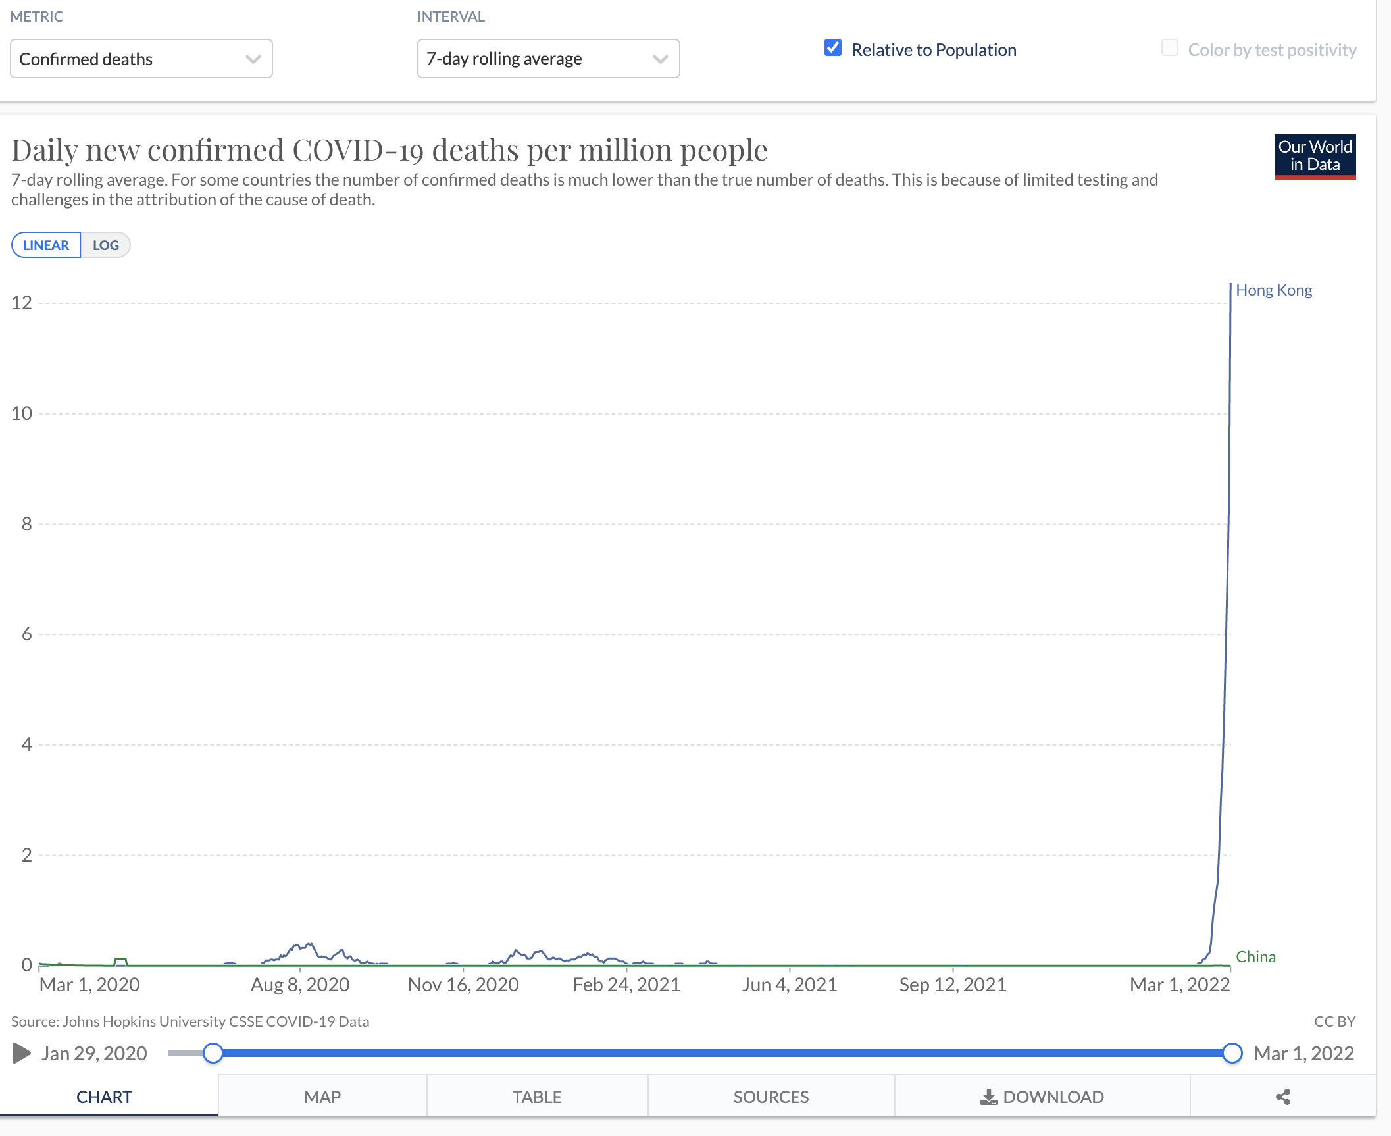1391x1136 pixels.
Task: Click the Interval dropdown chevron arrow
Action: coord(660,59)
